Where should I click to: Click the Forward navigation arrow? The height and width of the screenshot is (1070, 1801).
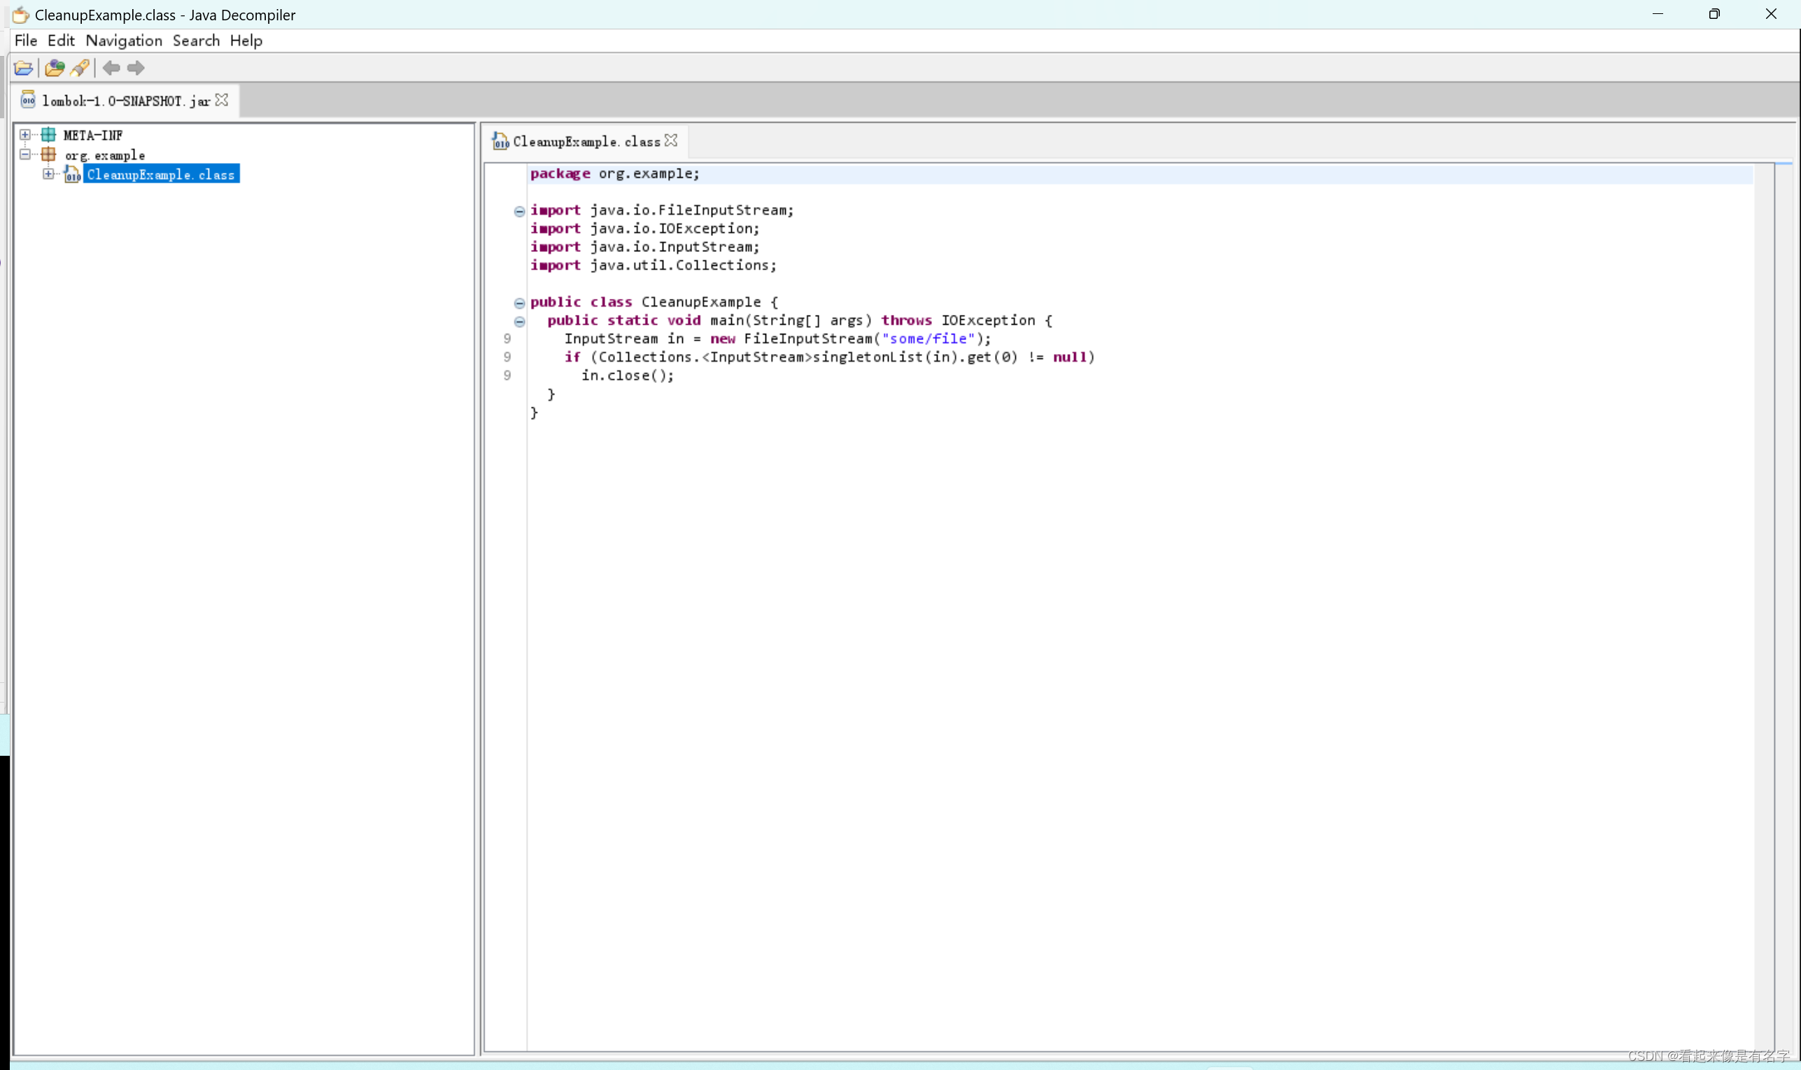click(x=136, y=68)
